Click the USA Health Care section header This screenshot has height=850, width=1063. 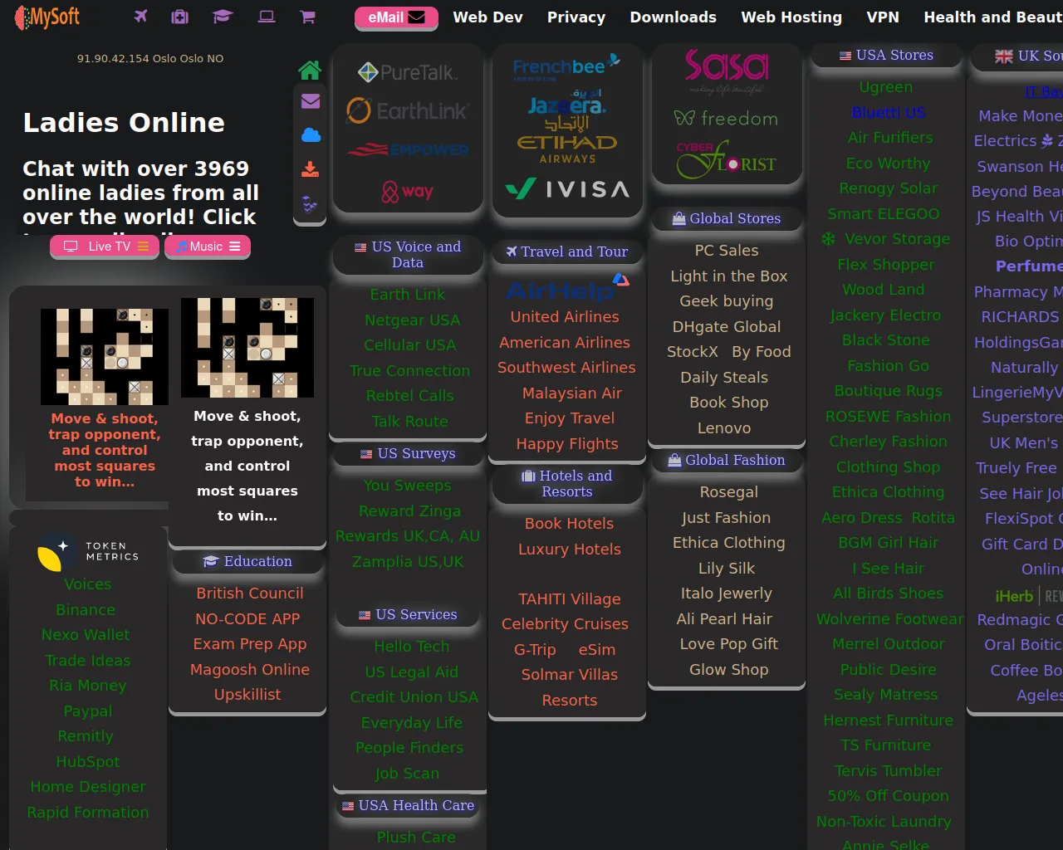[x=408, y=805]
